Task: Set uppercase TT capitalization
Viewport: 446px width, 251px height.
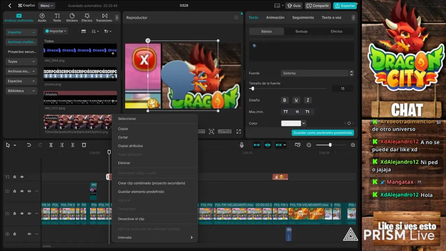Action: coord(286,112)
